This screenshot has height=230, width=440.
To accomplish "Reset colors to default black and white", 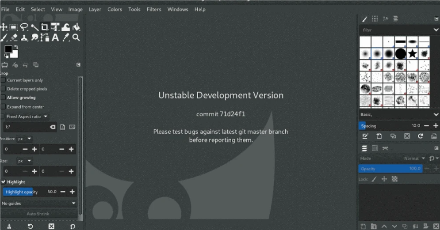I will [x=6, y=57].
